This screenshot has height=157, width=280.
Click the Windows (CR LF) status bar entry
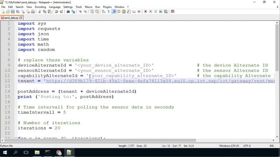(229, 146)
